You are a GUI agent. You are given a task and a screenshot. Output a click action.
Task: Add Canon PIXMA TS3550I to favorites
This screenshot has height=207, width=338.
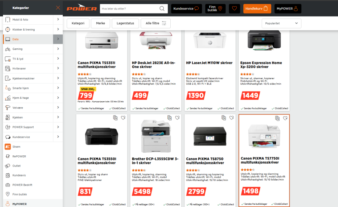pyautogui.click(x=123, y=118)
